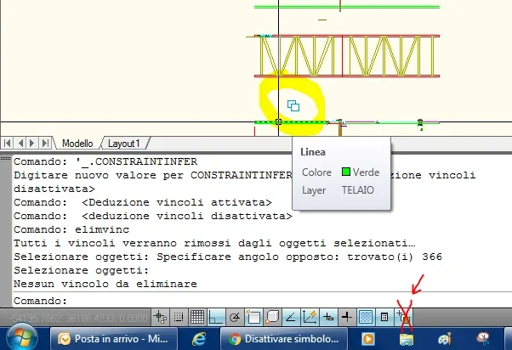
Task: Click the command window grip handle
Action: click(x=6, y=158)
